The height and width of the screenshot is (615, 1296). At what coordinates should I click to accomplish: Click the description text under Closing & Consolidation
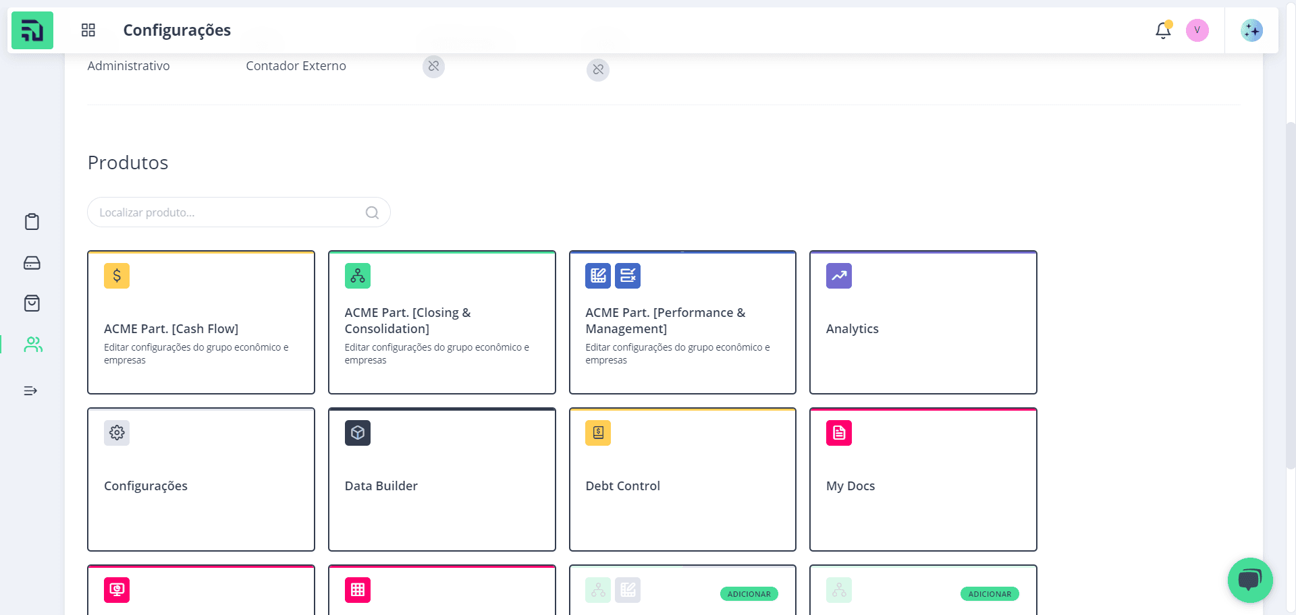pos(437,354)
